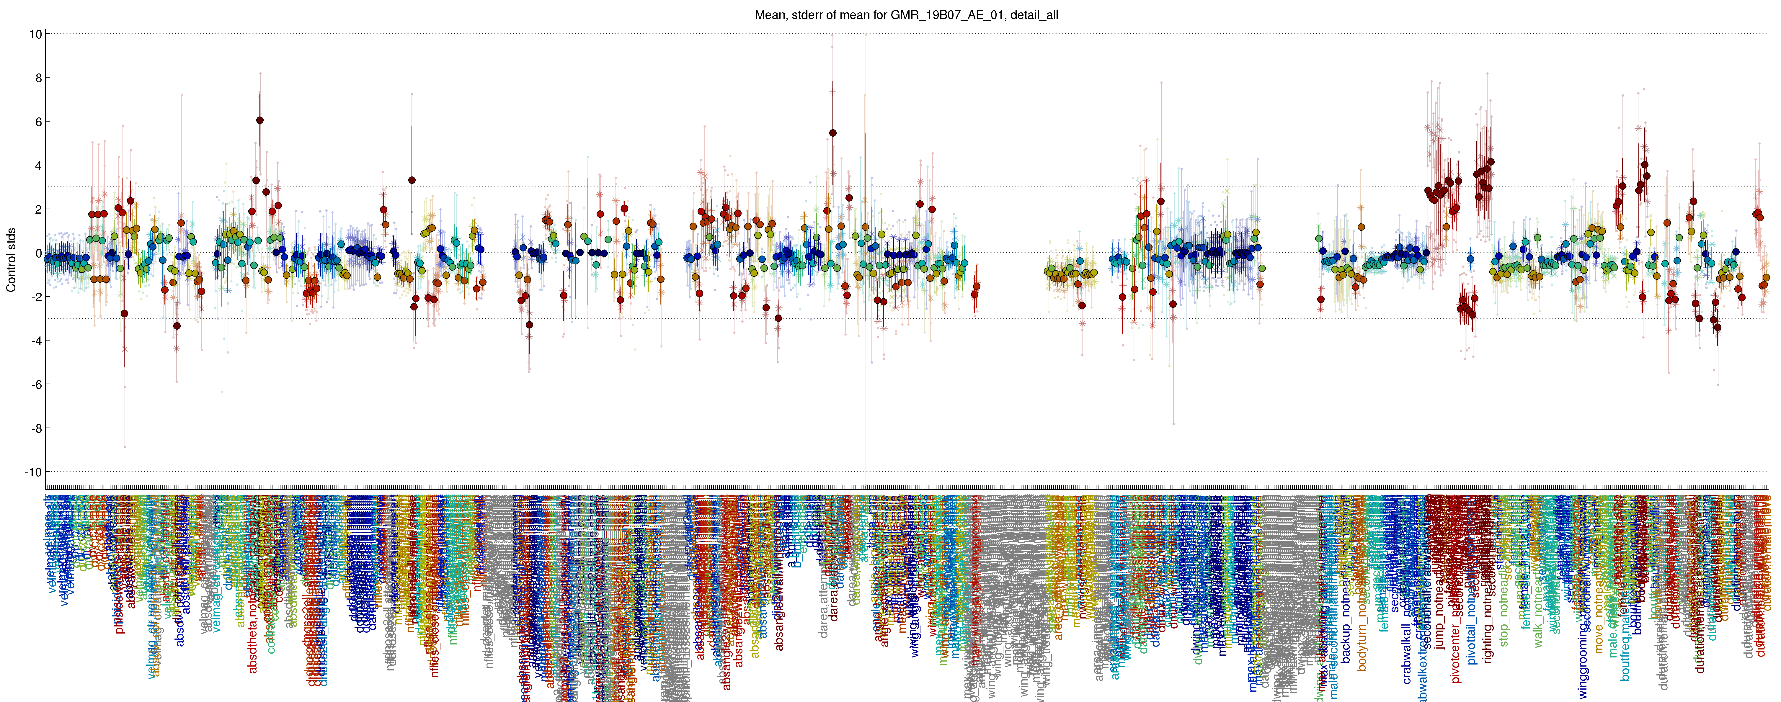The width and height of the screenshot is (1781, 702).
Task: Click the y-axis tick label 4
Action: click(39, 166)
